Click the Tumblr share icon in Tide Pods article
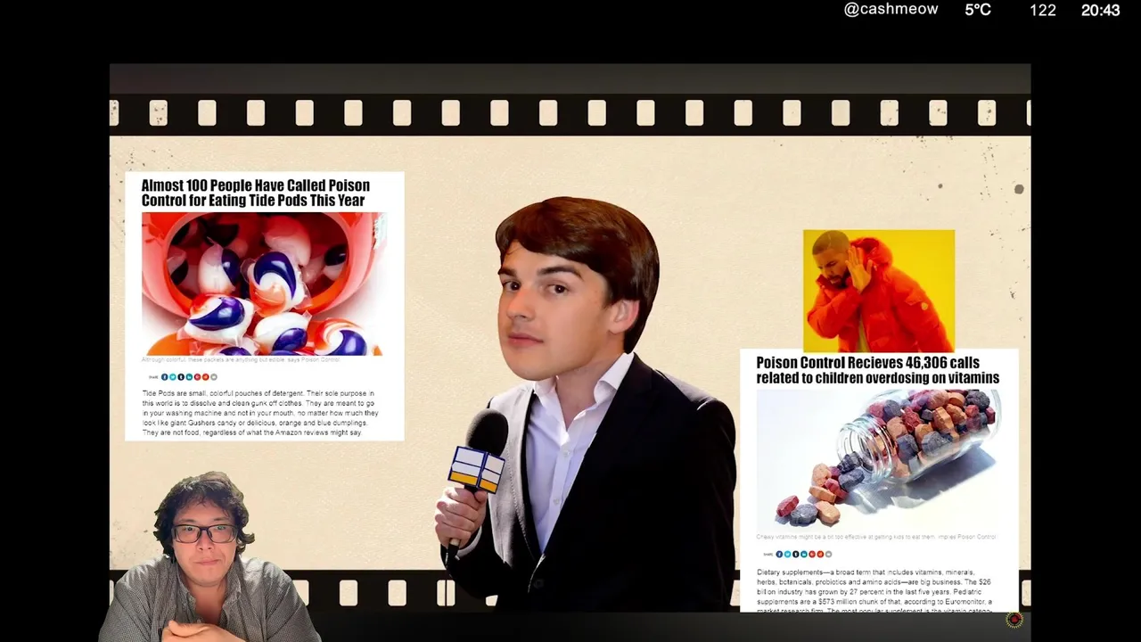This screenshot has height=642, width=1141. [181, 377]
